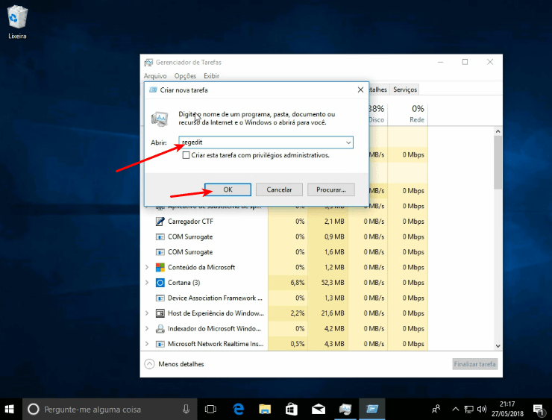Image resolution: width=552 pixels, height=420 pixels.
Task: Open the Abrir combo box dropdown arrow
Action: click(x=348, y=142)
